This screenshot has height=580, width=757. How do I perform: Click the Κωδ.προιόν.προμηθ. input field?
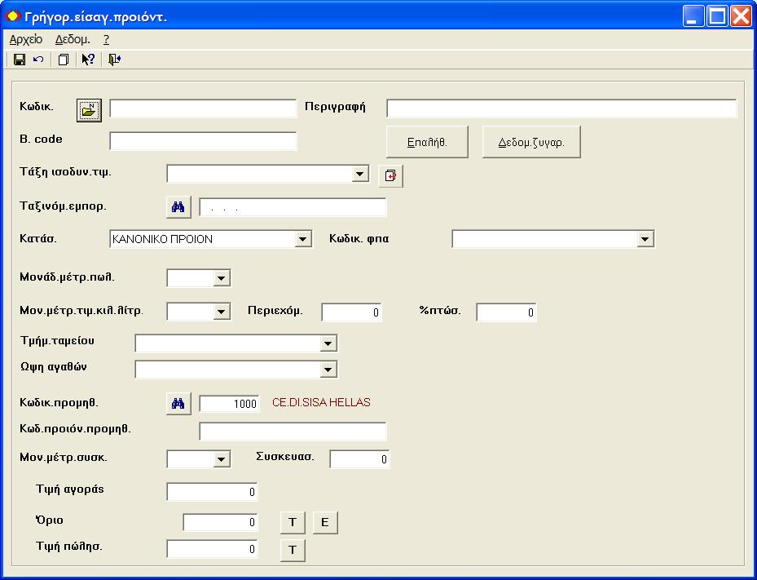pyautogui.click(x=293, y=432)
